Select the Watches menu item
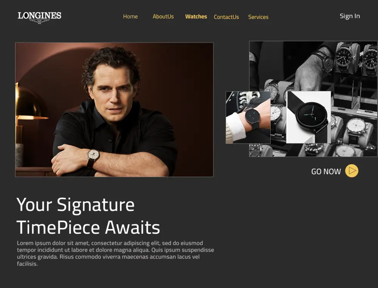Screen dimensions: 378x288 [196, 17]
